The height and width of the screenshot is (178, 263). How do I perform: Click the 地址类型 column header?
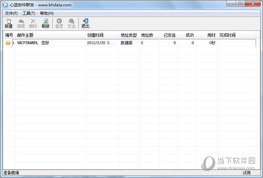click(129, 35)
